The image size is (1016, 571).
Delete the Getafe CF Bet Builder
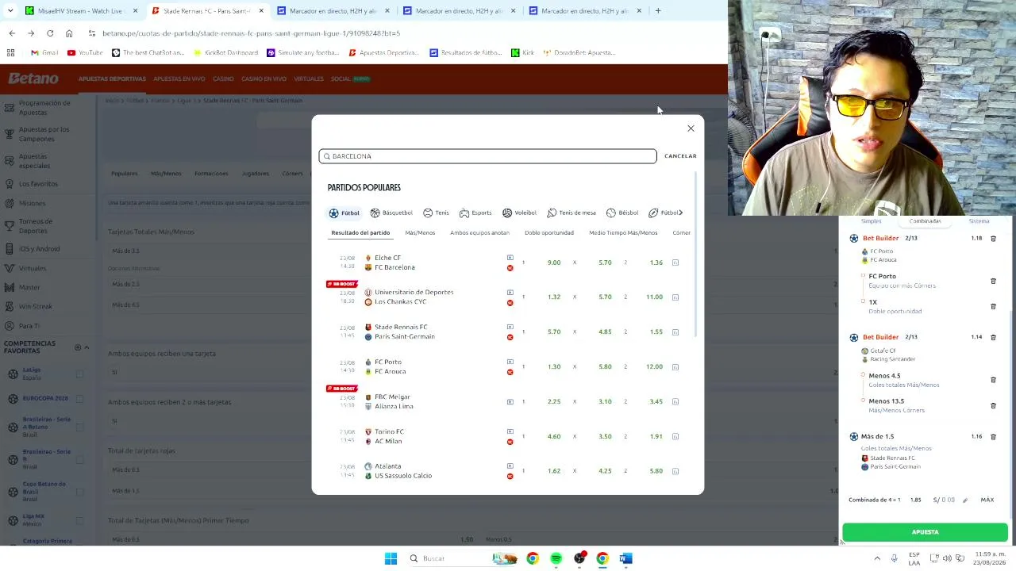993,337
